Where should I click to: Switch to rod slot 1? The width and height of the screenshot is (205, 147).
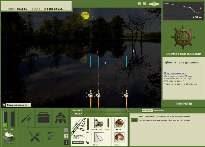[x=66, y=130]
